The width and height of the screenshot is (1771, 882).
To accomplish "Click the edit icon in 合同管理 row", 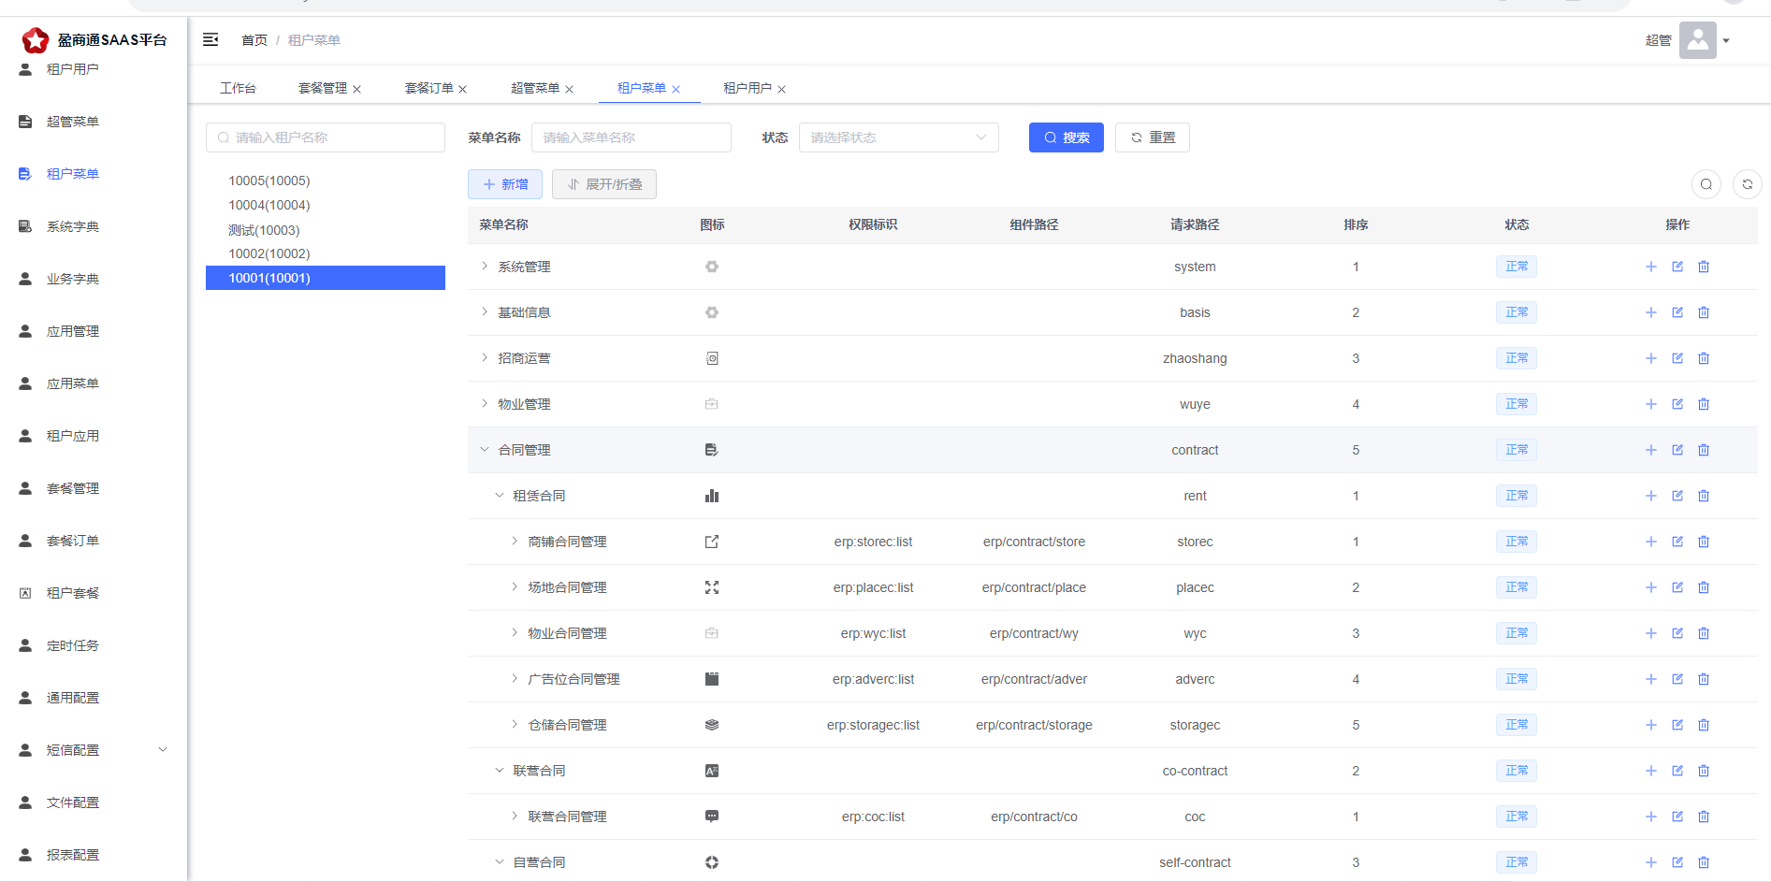I will [1677, 450].
